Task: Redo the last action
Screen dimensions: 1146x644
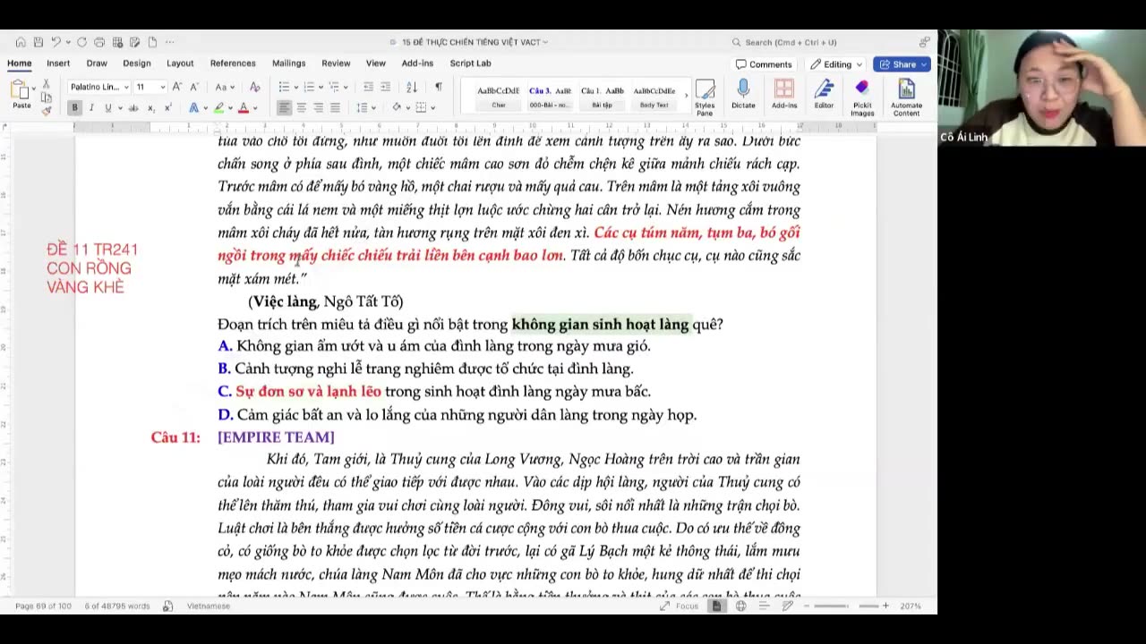Action: coord(81,42)
